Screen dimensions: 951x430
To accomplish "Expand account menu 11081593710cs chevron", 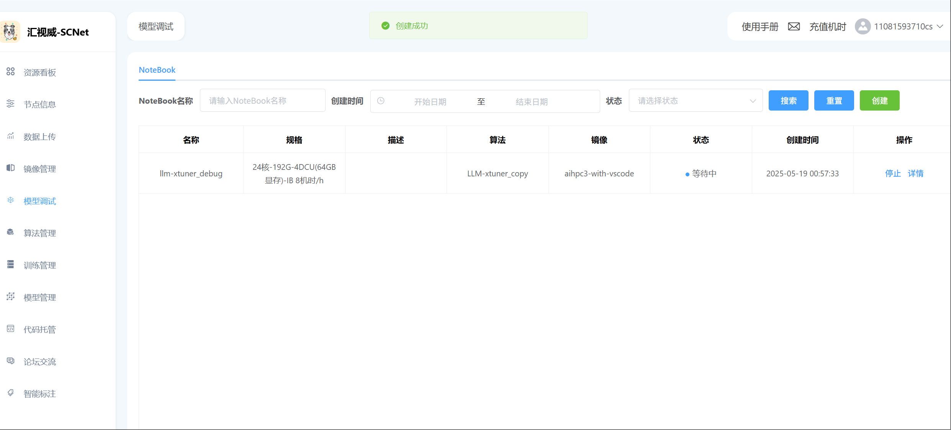I will pyautogui.click(x=940, y=26).
